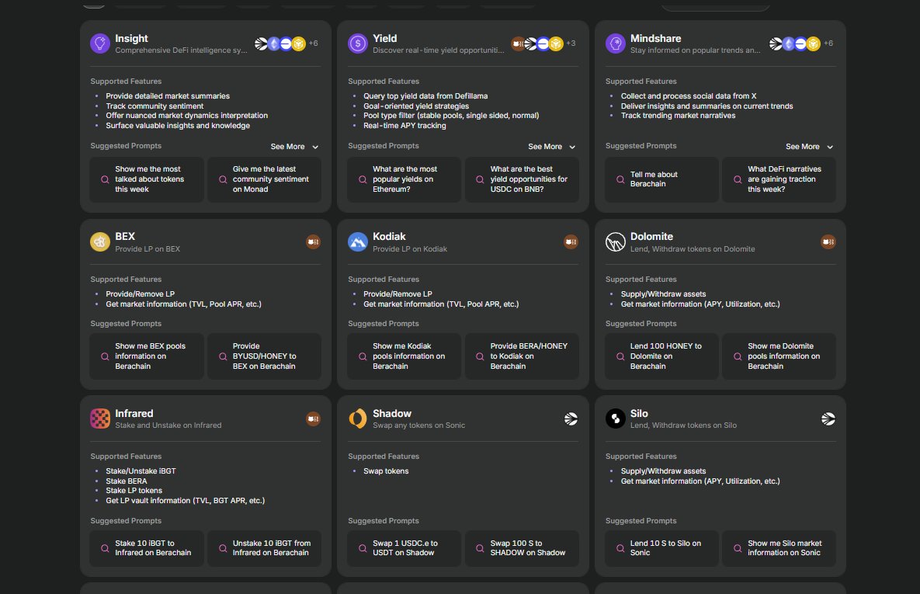Click the Shadow orange crescent logo
Viewport: 920px width, 594px height.
pos(357,419)
